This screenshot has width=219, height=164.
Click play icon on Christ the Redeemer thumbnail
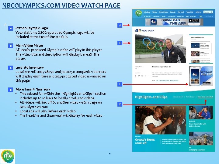(x=191, y=134)
